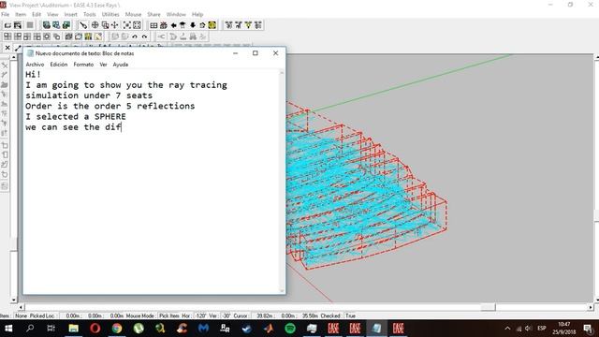Open MATLAB from the taskbar

pos(269,329)
